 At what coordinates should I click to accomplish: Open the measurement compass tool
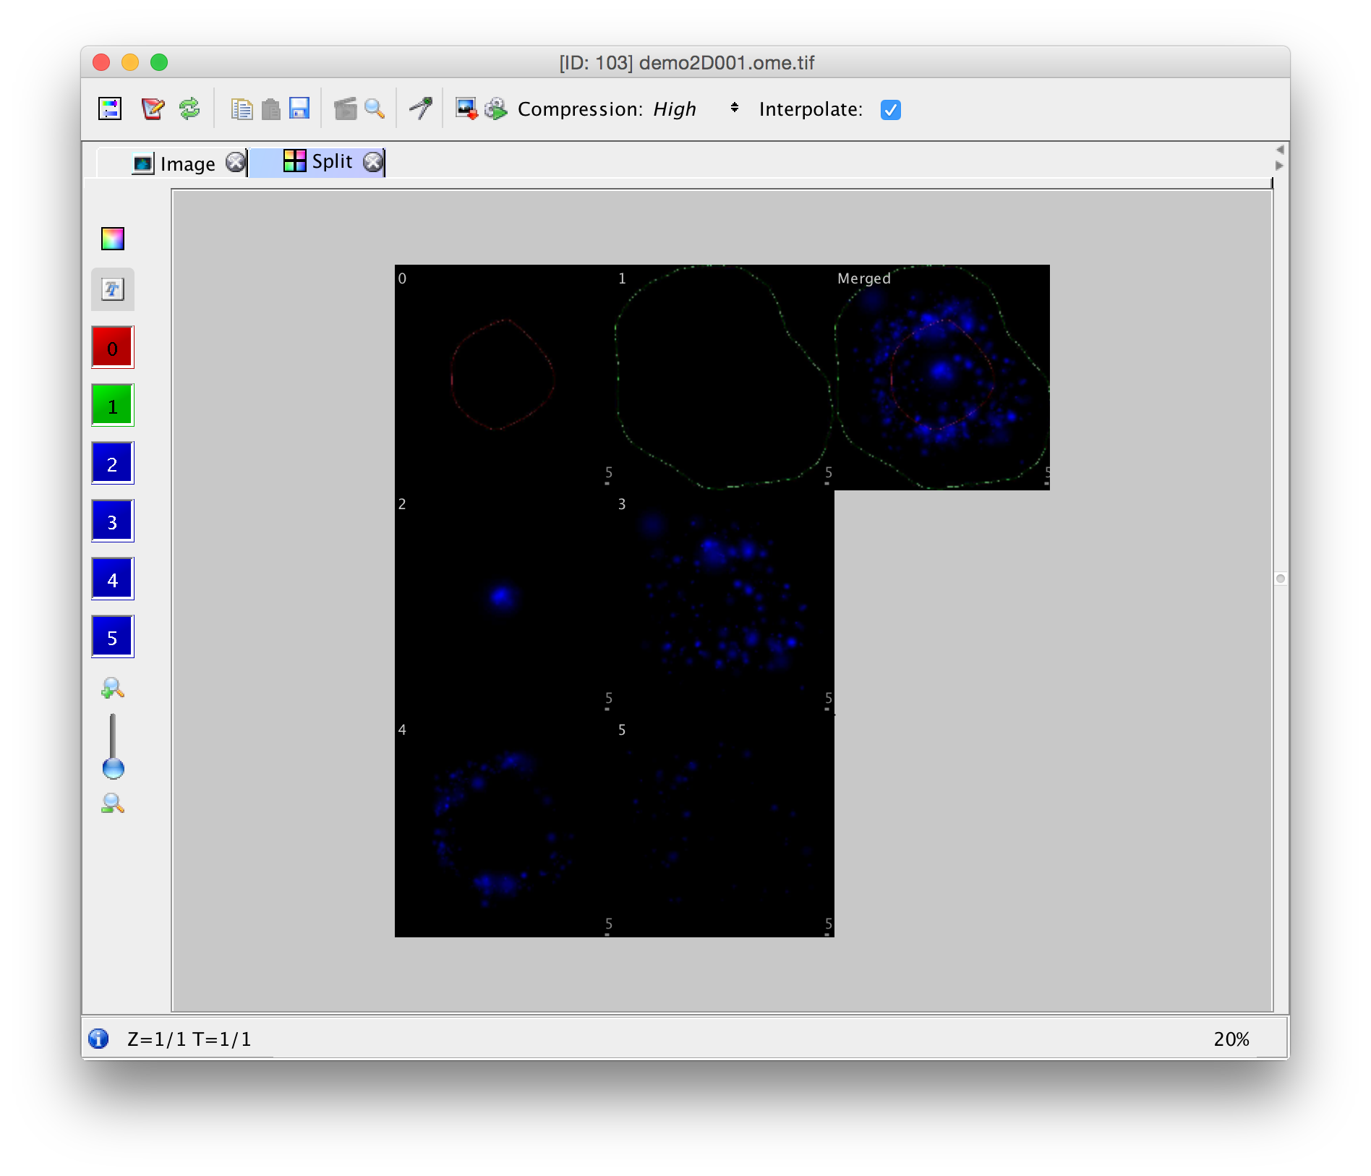[421, 108]
